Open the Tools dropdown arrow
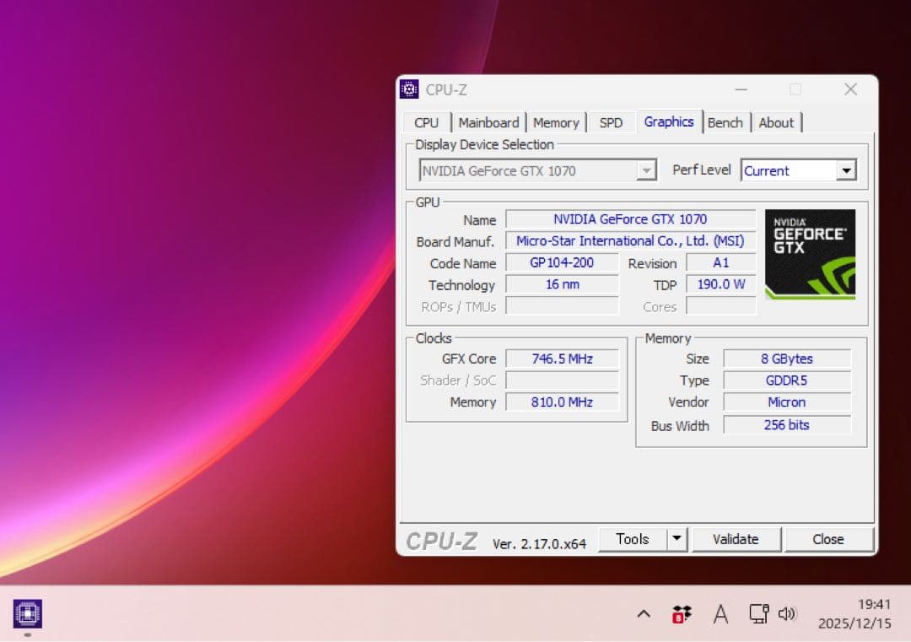The image size is (911, 642). click(x=677, y=539)
